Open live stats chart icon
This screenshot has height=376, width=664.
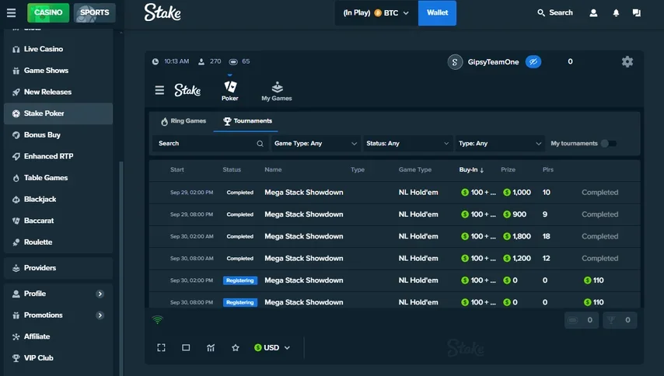(211, 348)
